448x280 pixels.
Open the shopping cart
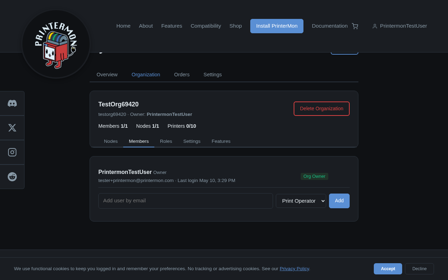[355, 26]
